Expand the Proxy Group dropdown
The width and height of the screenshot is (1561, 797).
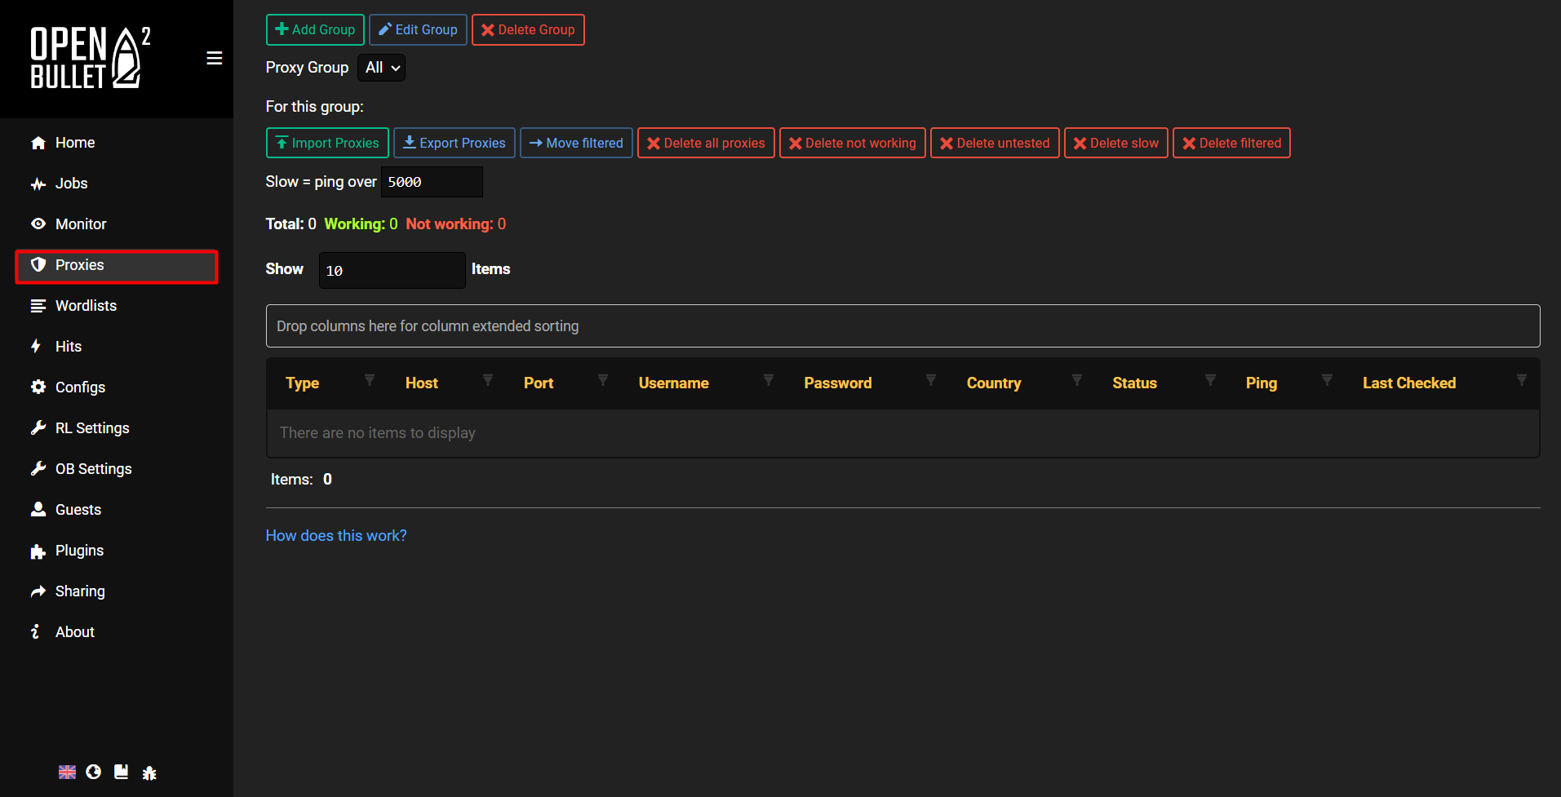381,68
